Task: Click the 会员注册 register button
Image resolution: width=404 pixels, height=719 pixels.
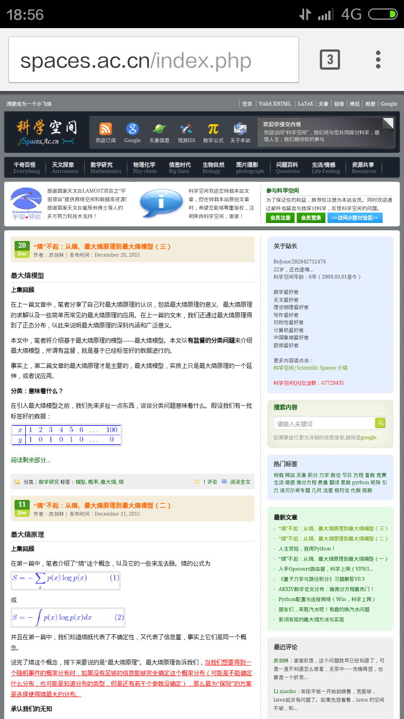Action: [280, 217]
